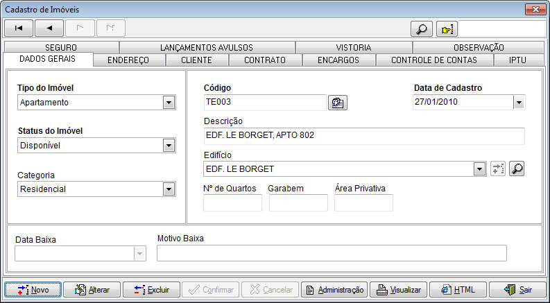The height and width of the screenshot is (303, 550).
Task: Switch to the ENDEREÇO tab
Action: pyautogui.click(x=130, y=60)
